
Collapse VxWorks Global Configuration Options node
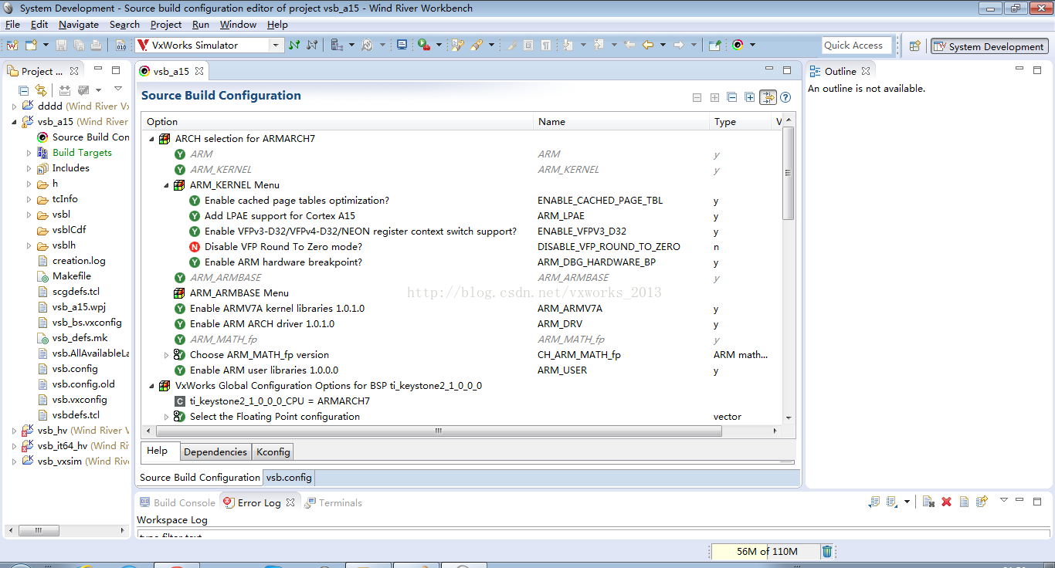click(151, 386)
